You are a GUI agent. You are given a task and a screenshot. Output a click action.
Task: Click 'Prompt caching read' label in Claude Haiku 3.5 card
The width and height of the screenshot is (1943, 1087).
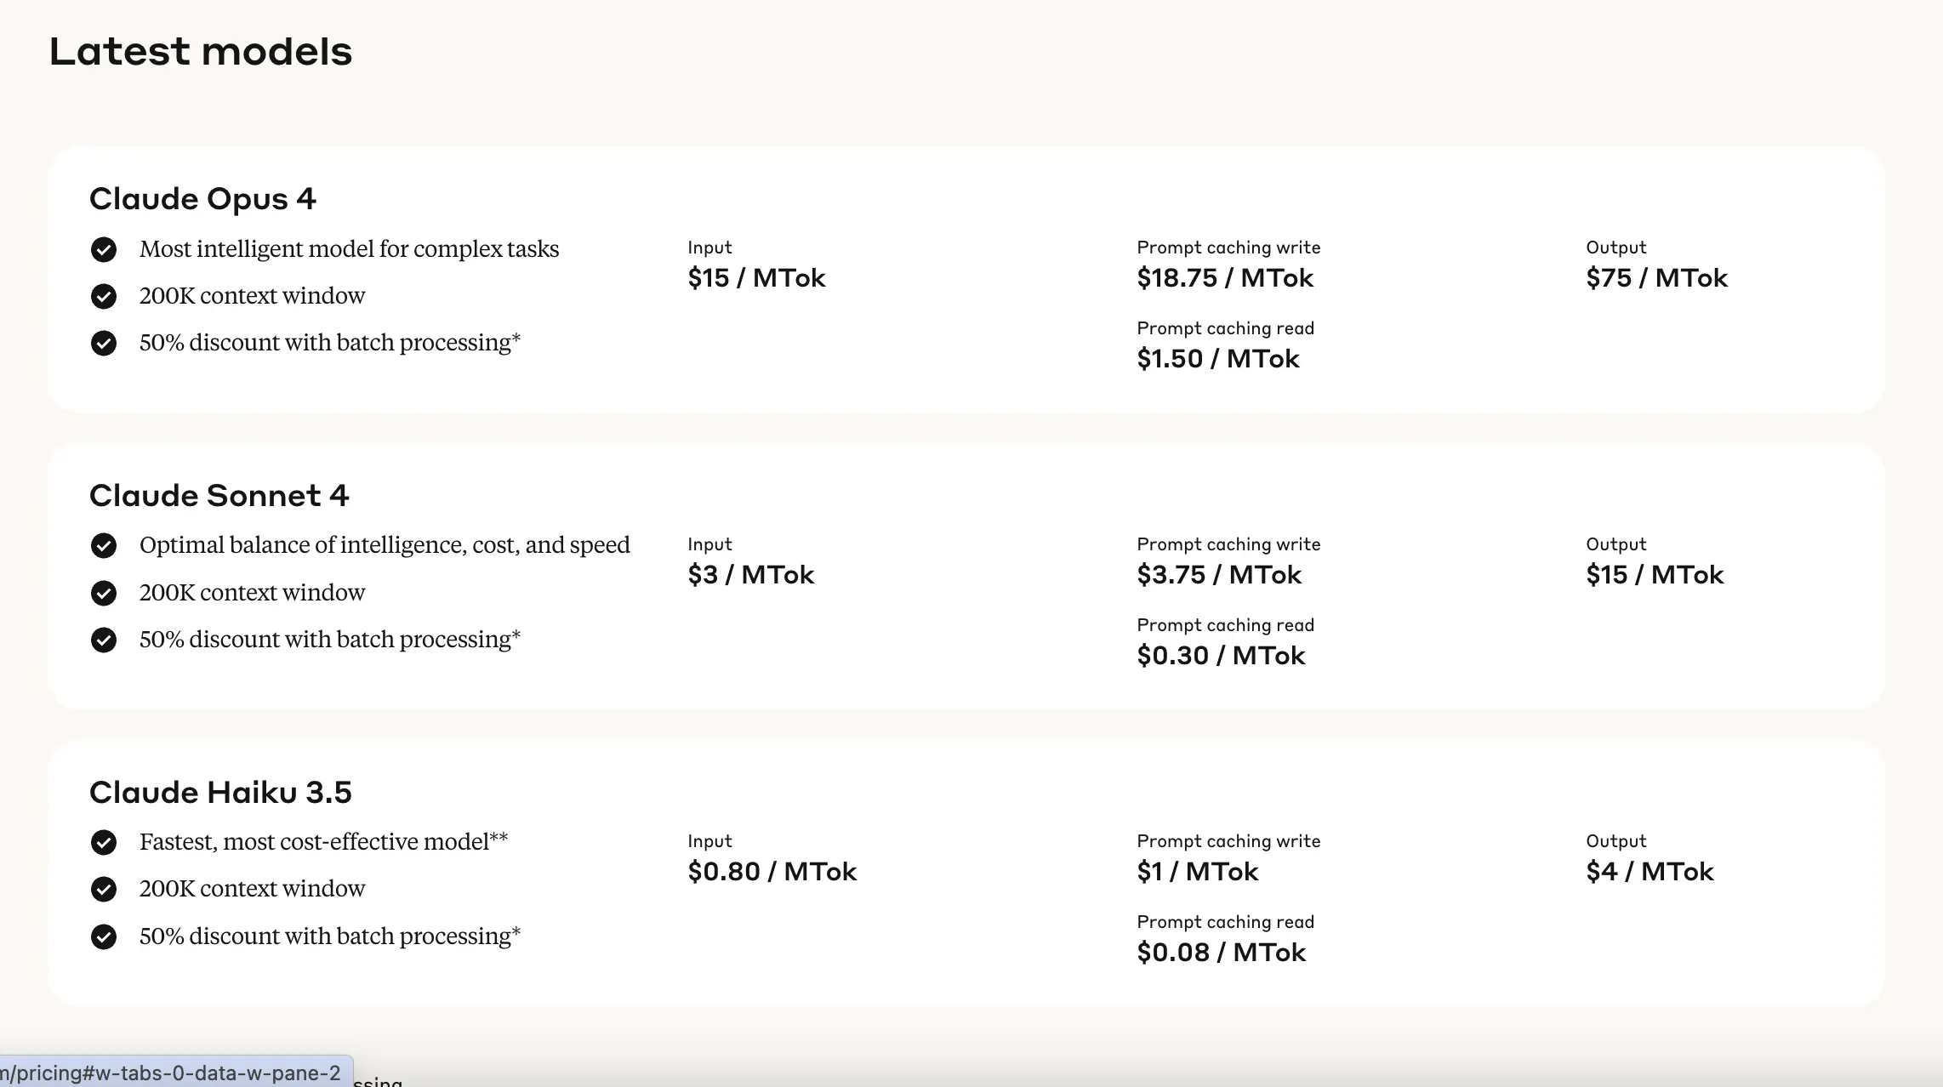(x=1225, y=922)
